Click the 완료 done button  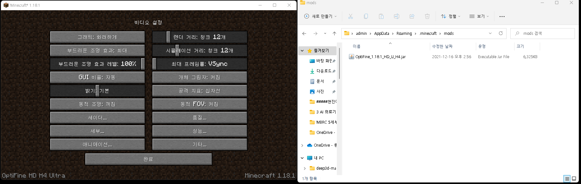pos(149,159)
